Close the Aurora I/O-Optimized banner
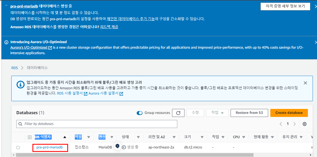The width and height of the screenshot is (317, 157). (316, 42)
